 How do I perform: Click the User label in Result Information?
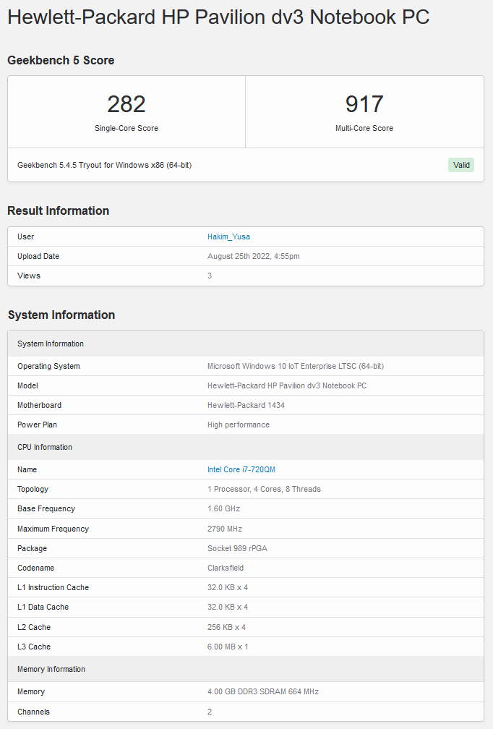(25, 236)
